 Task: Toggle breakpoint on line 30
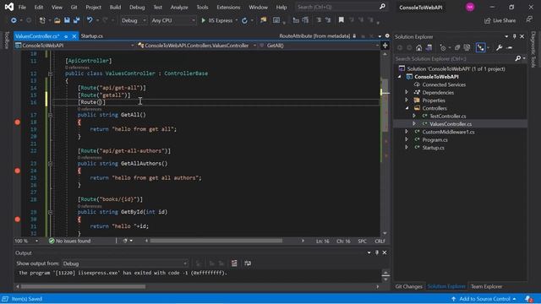point(17,220)
